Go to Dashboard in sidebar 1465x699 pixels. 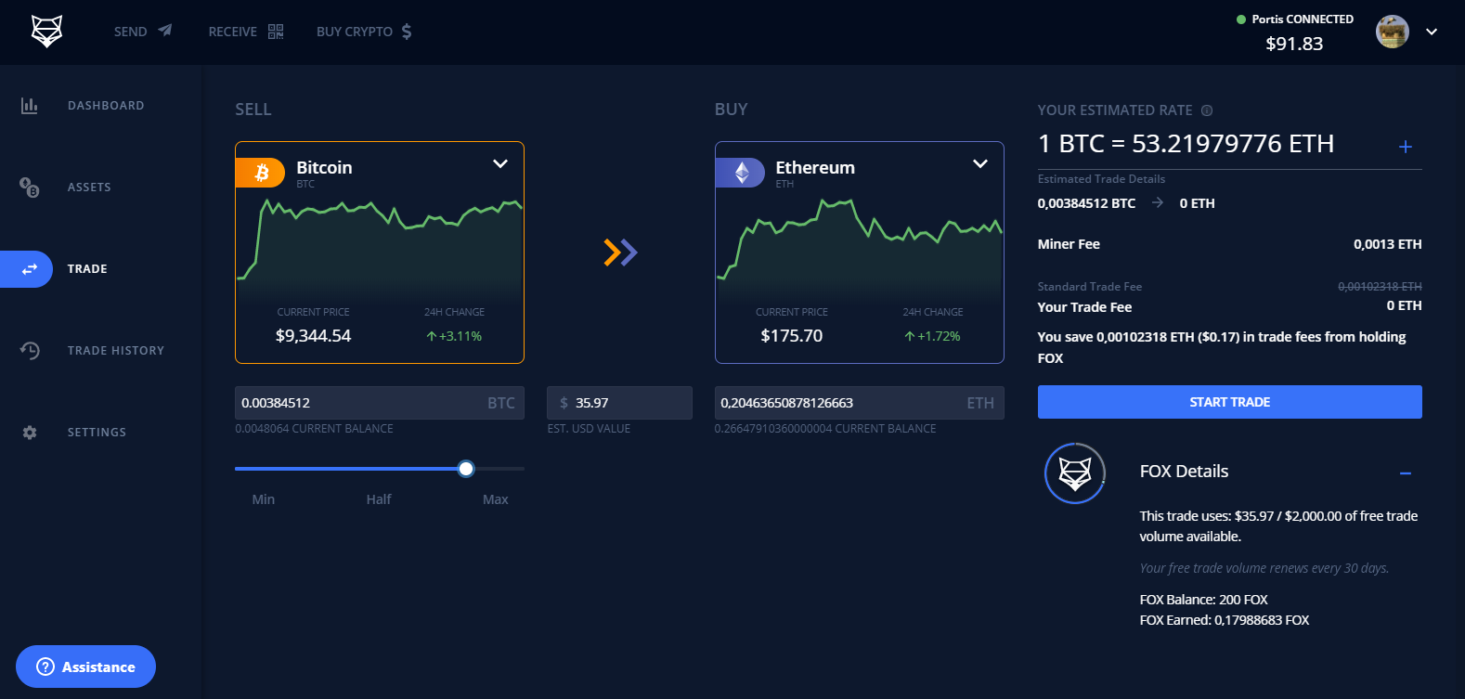106,106
